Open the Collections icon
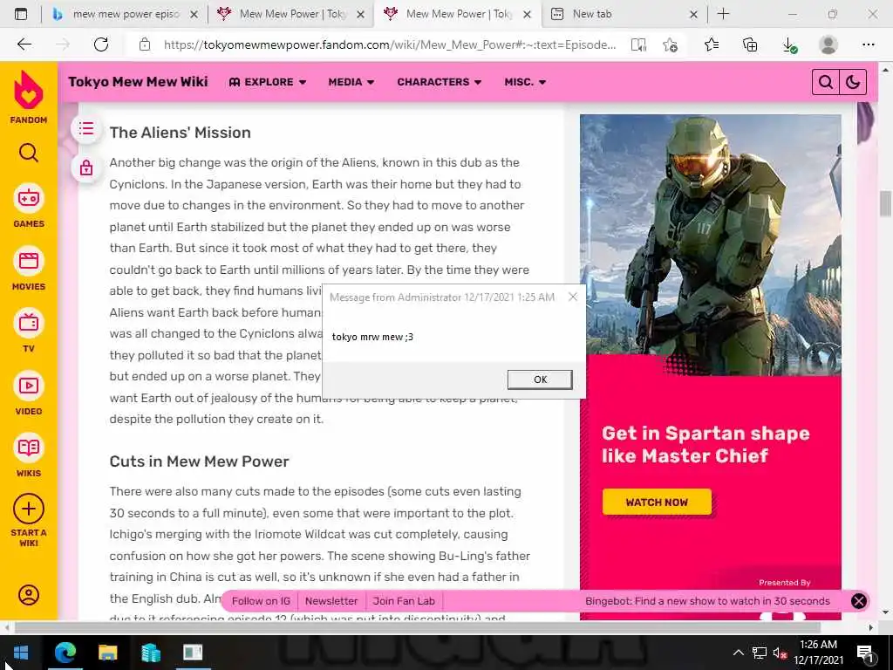Image resolution: width=893 pixels, height=670 pixels. click(750, 44)
